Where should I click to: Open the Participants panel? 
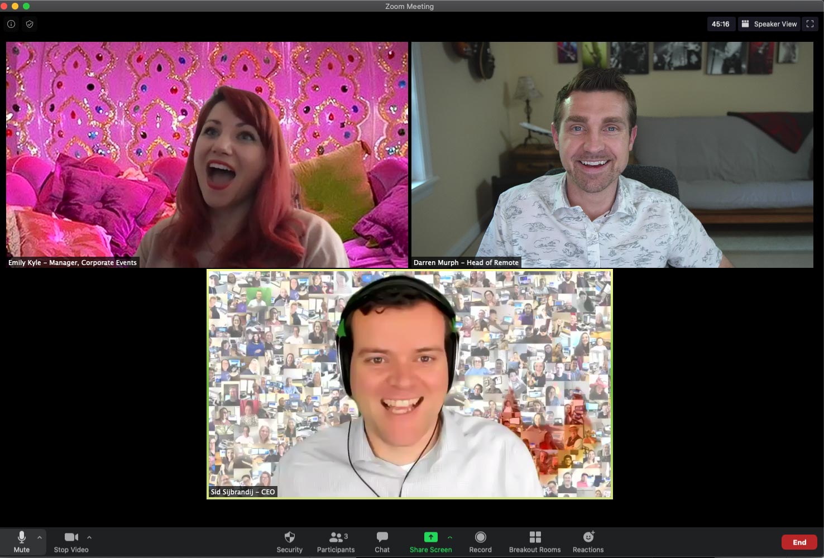tap(336, 541)
